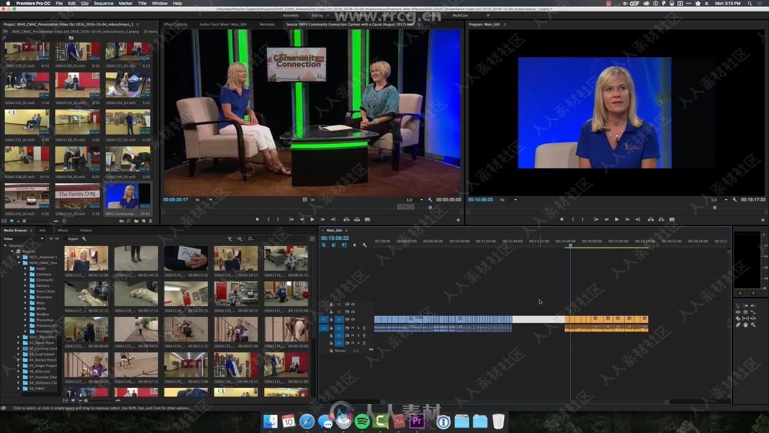Image resolution: width=769 pixels, height=433 pixels.
Task: Open Media Browser ingest settings wrench
Action: pos(84,239)
